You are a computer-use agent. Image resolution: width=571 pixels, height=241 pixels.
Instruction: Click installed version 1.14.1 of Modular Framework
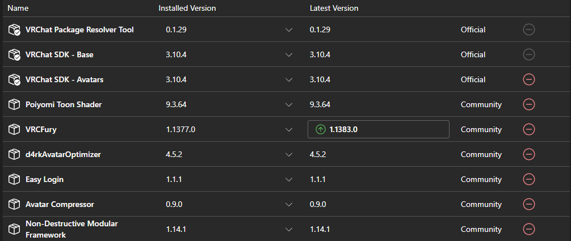tap(177, 229)
